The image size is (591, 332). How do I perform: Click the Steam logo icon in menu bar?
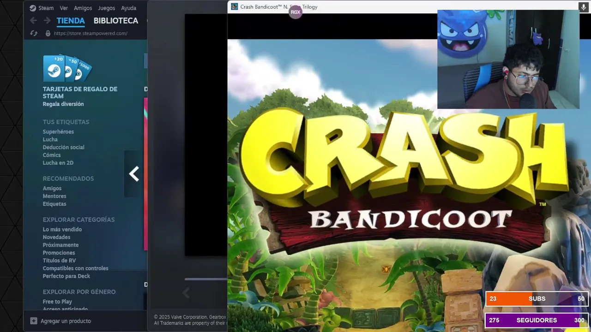(x=33, y=8)
